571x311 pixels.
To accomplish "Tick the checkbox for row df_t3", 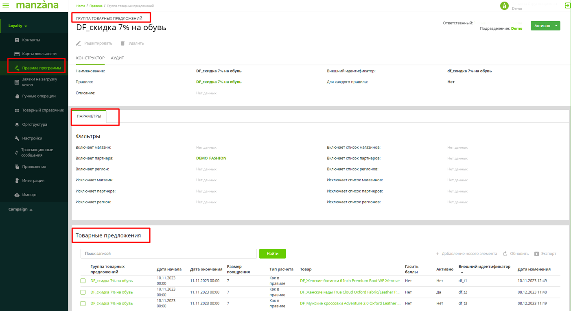I will pyautogui.click(x=83, y=303).
